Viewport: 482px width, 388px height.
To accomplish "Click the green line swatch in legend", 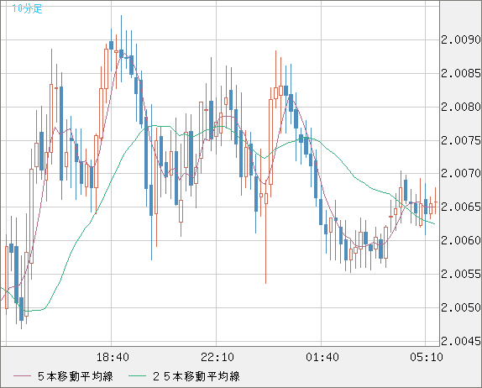I will pos(137,376).
